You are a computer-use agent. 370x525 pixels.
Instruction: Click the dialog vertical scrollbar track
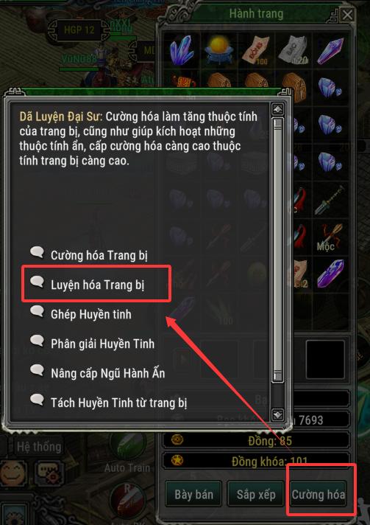(x=278, y=249)
